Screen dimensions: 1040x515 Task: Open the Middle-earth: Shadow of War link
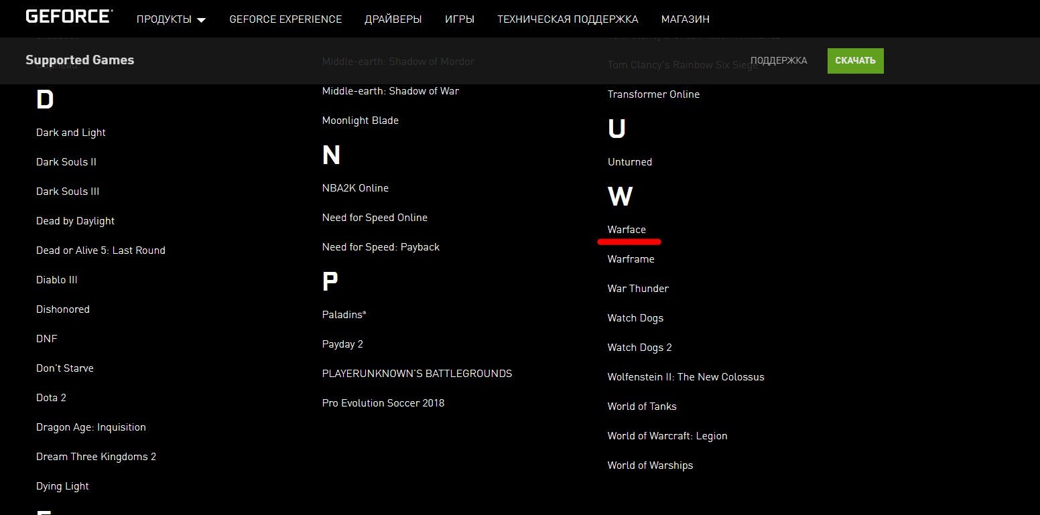[391, 90]
